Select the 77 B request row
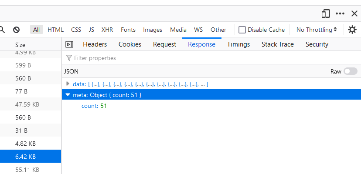 31,91
